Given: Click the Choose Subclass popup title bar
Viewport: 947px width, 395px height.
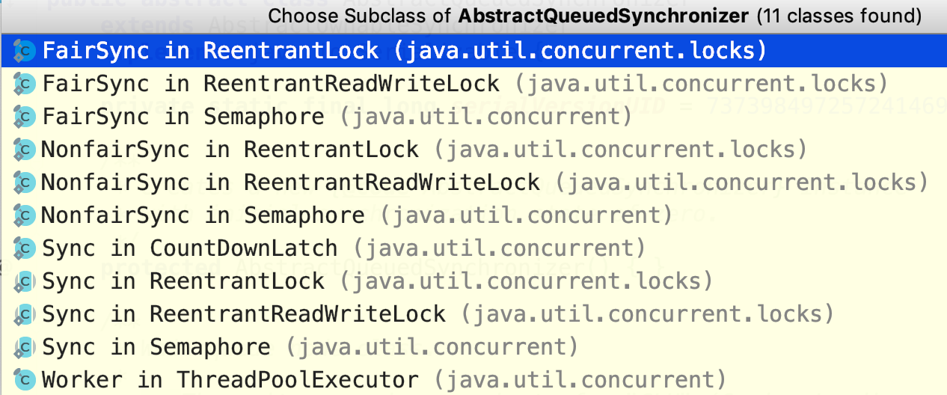Looking at the screenshot, I should click(473, 16).
